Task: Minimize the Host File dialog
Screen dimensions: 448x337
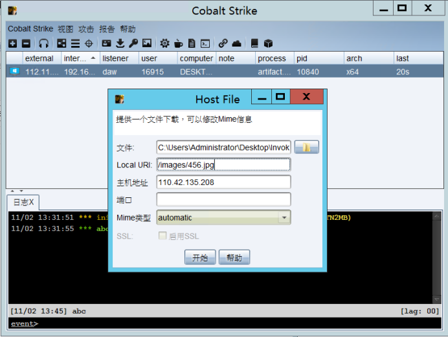Action: tap(262, 96)
